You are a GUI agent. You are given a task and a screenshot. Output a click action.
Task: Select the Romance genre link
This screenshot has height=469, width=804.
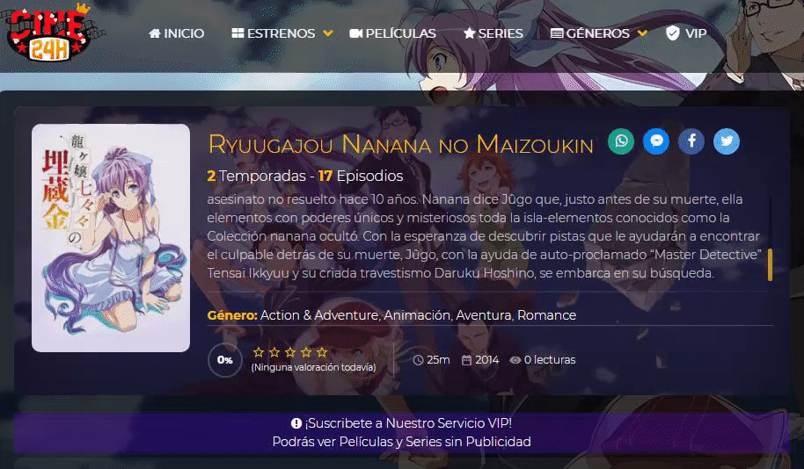[x=546, y=315]
